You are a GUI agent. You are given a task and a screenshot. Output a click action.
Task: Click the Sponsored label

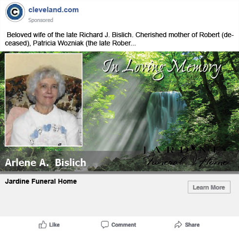[x=40, y=20]
